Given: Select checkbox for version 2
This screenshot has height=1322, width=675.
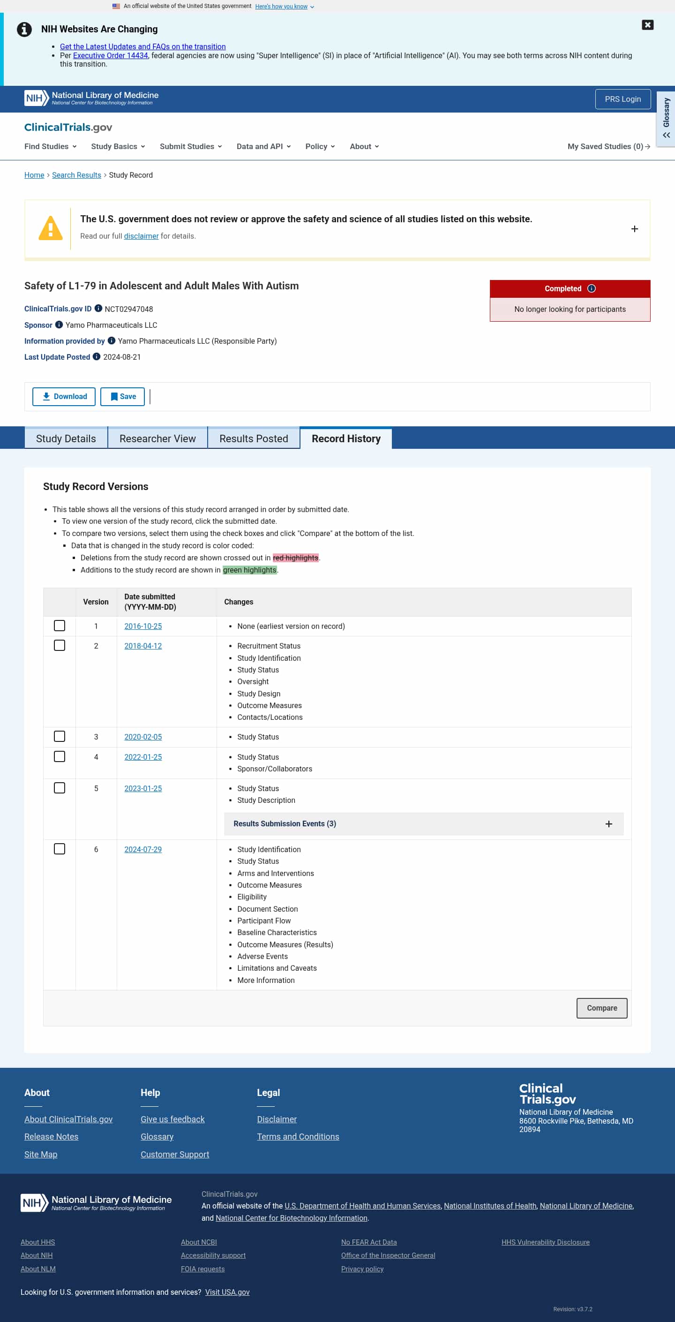Looking at the screenshot, I should point(60,645).
